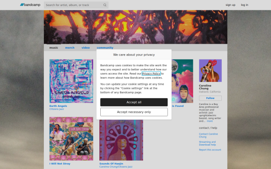Click the I Will Not Stray title link
The image size is (271, 169).
pyautogui.click(x=60, y=164)
